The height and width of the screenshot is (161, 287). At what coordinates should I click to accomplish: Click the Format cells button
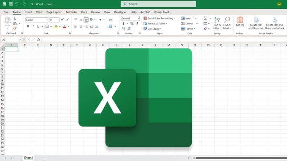click(188, 29)
